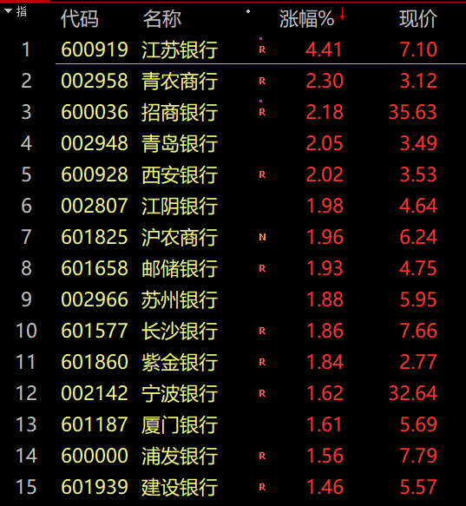Click the small dot marker in the header
The width and height of the screenshot is (466, 506).
pyautogui.click(x=248, y=11)
